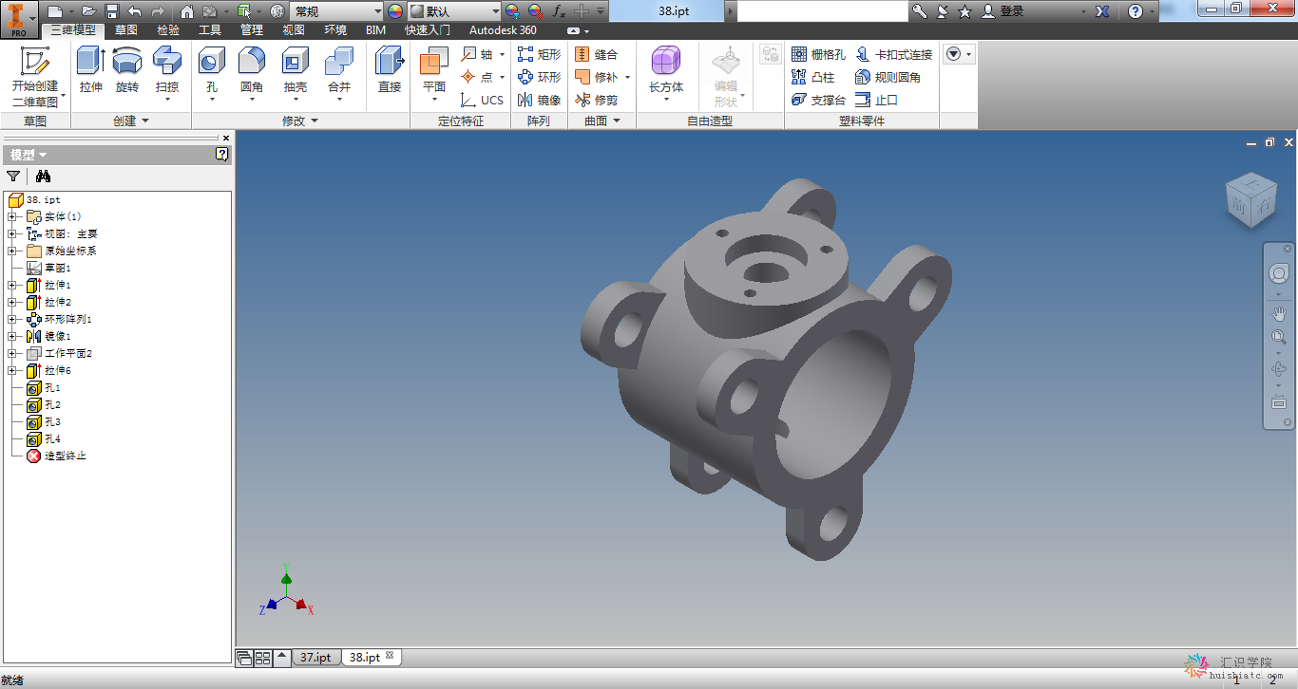The image size is (1298, 689).
Task: Click the work Point (点) tool
Action: (478, 77)
